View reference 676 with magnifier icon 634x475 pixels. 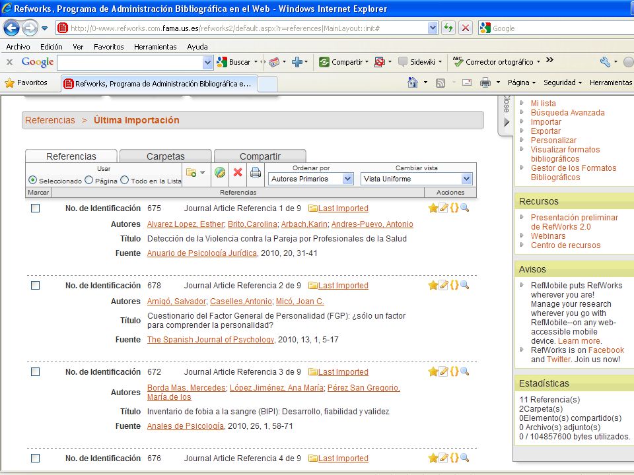tap(464, 458)
